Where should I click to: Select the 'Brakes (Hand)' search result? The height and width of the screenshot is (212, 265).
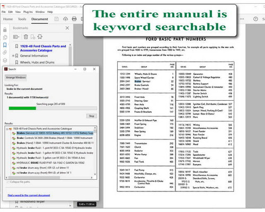[55, 143]
